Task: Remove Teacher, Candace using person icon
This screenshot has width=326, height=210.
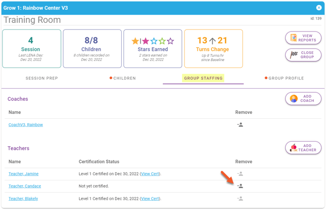Action: (x=240, y=186)
